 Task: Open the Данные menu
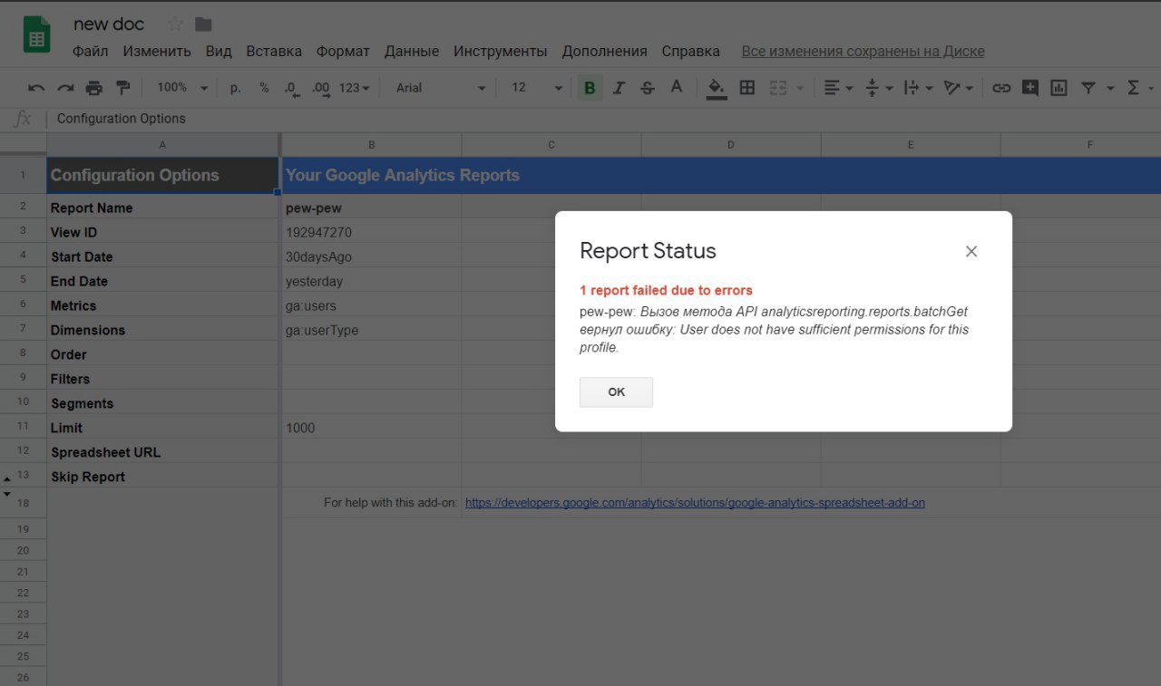pos(412,52)
